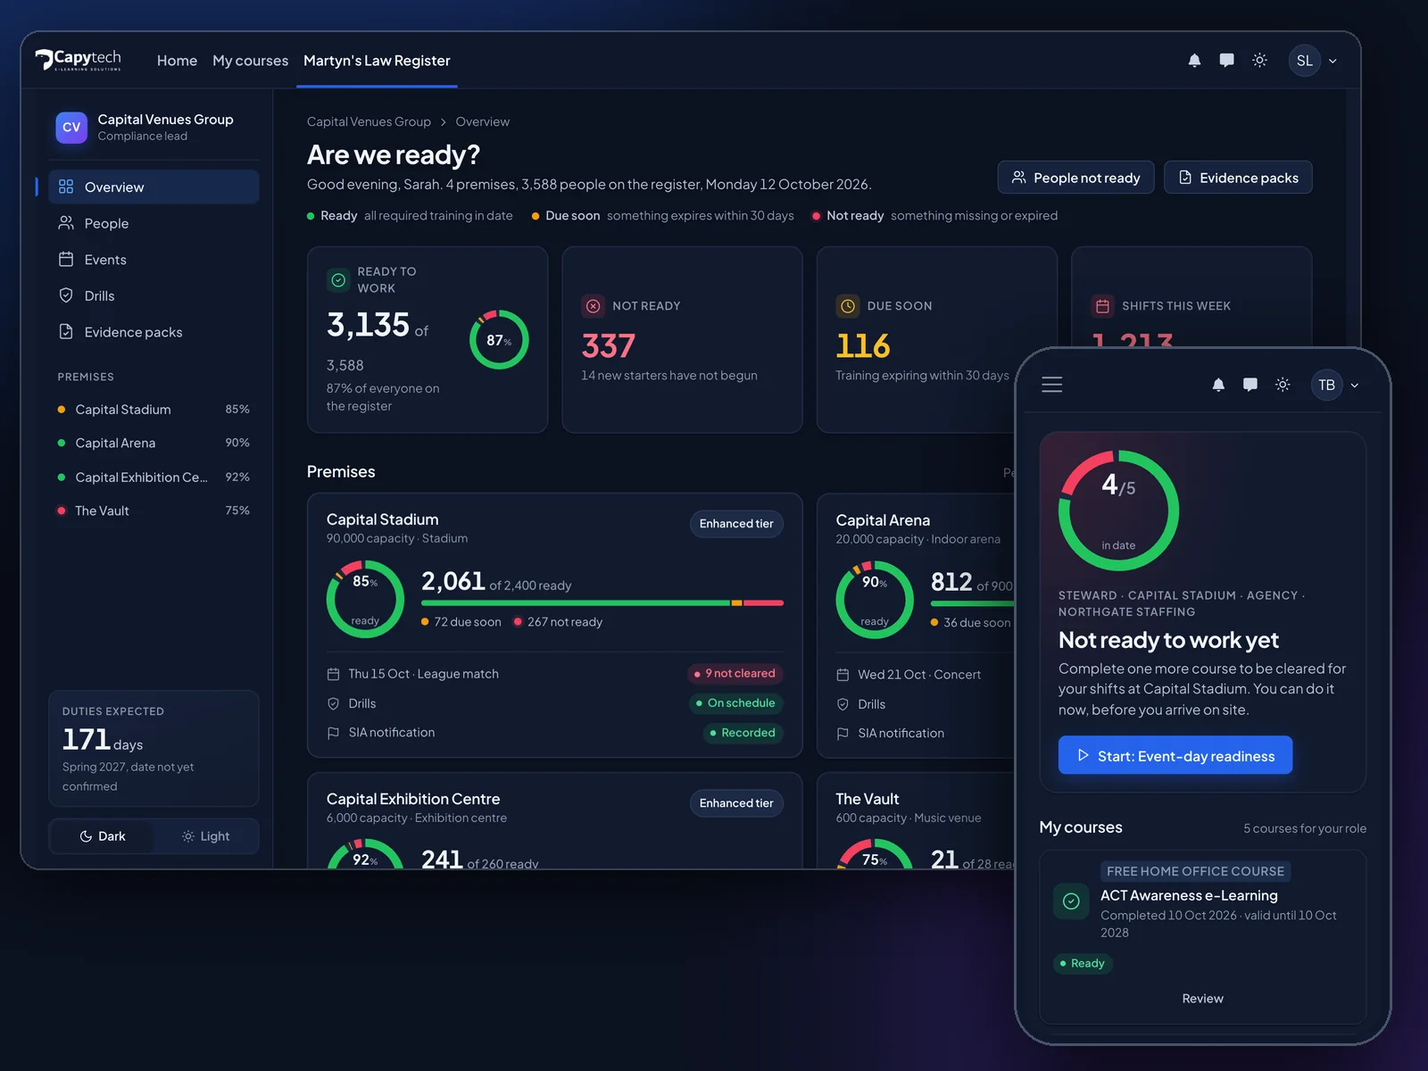
Task: Click the 87% readiness ring chart
Action: click(499, 340)
